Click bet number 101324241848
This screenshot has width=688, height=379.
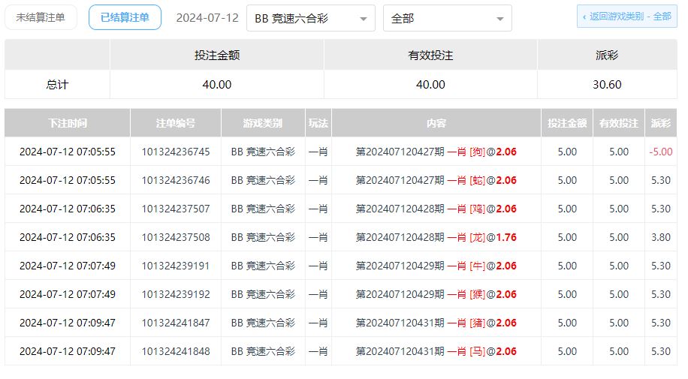pyautogui.click(x=176, y=351)
